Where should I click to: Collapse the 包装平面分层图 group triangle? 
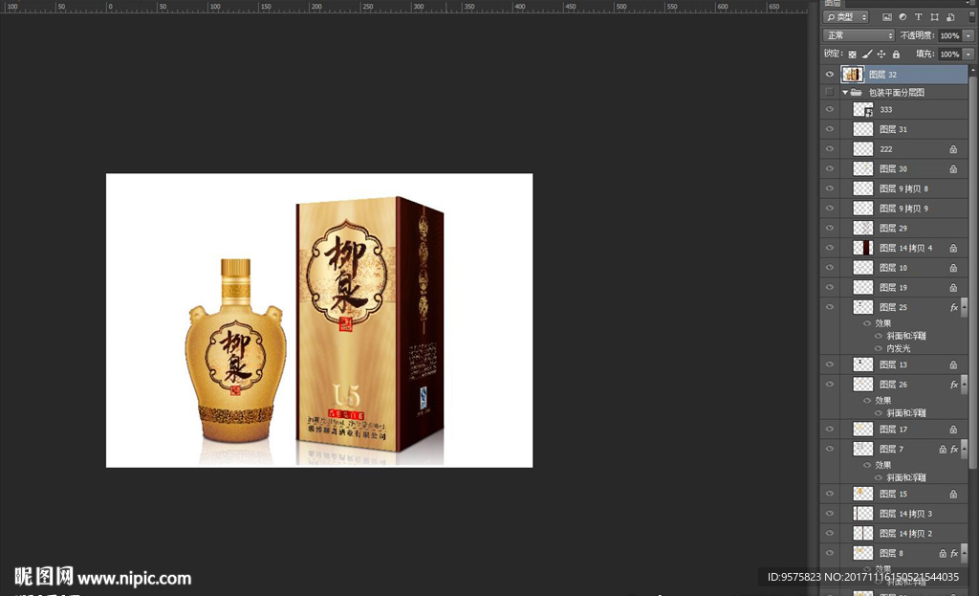(x=845, y=93)
